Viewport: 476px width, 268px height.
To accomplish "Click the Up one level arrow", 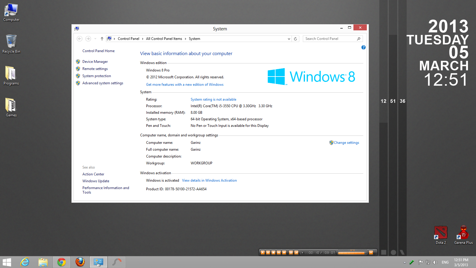I will [x=102, y=39].
